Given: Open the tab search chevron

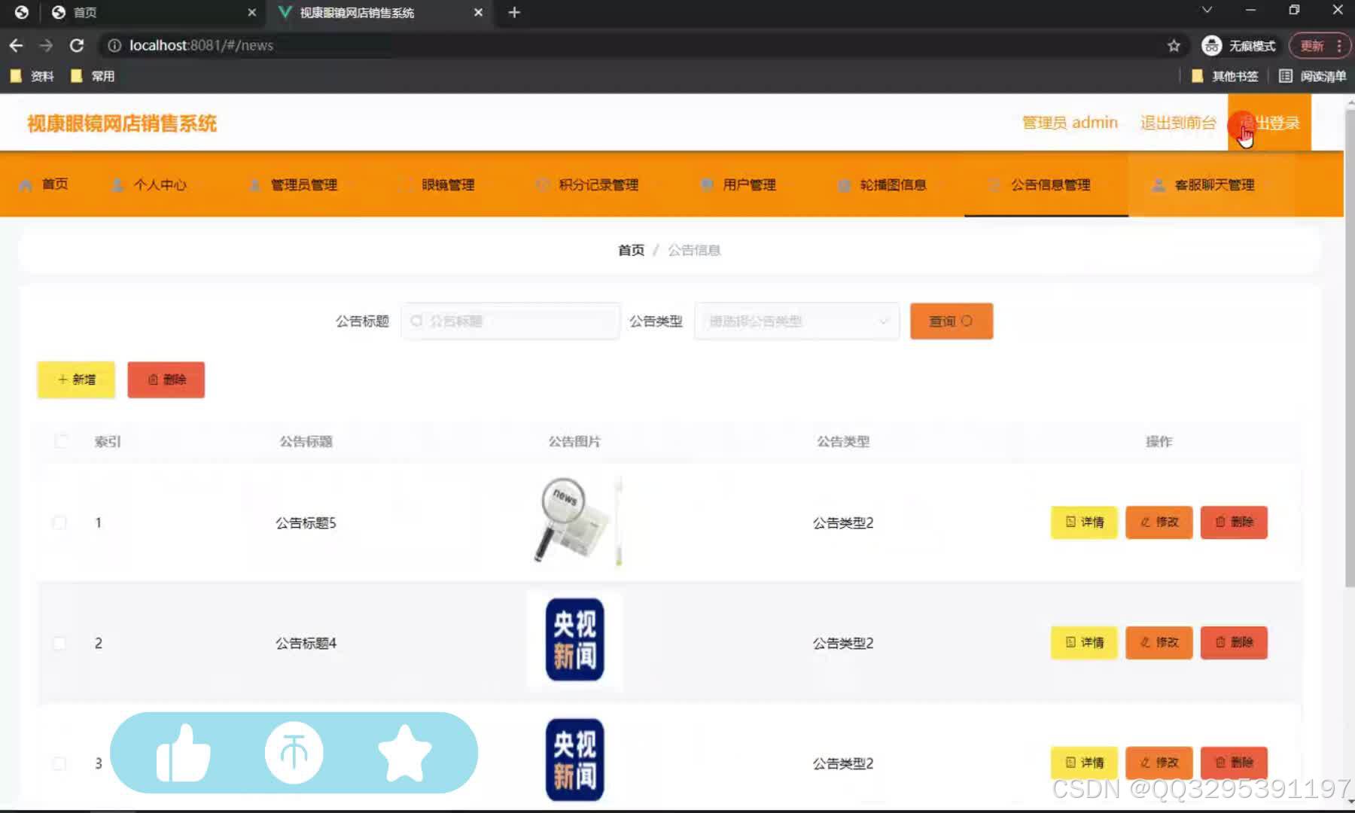Looking at the screenshot, I should click(x=1207, y=11).
